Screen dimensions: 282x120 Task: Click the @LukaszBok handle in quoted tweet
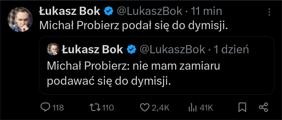[172, 50]
